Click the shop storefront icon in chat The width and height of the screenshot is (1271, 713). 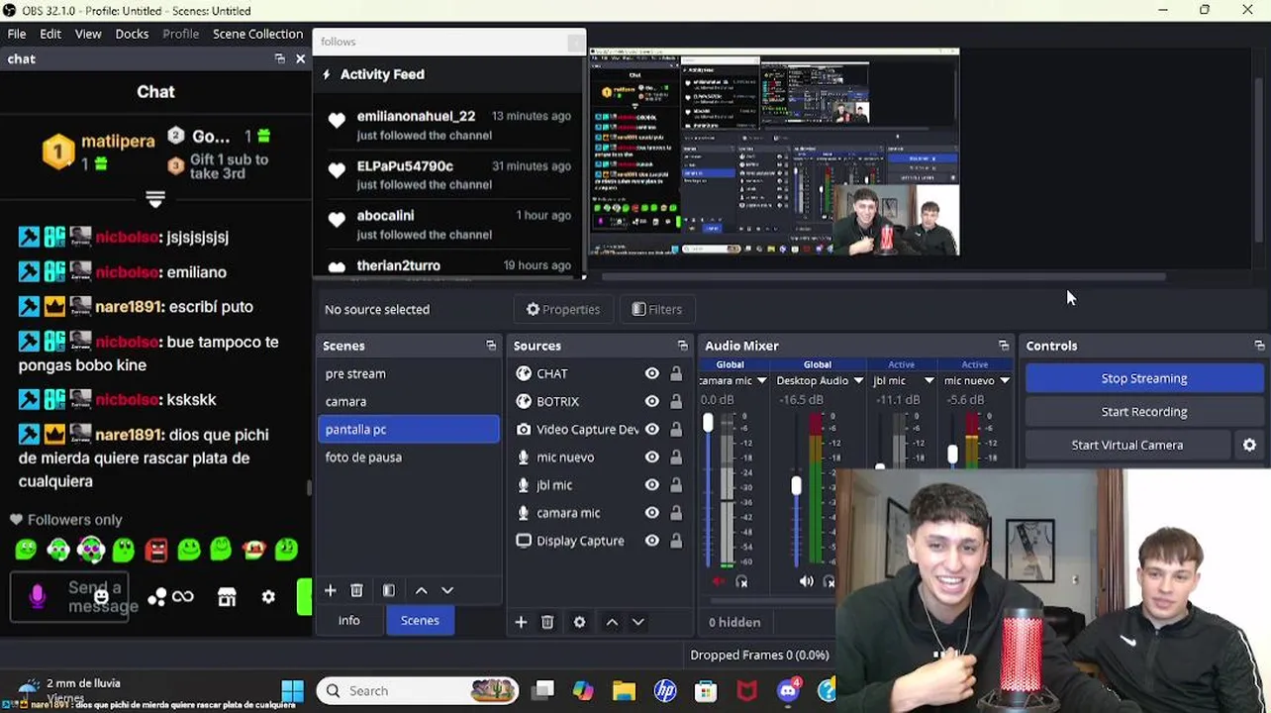pyautogui.click(x=227, y=597)
